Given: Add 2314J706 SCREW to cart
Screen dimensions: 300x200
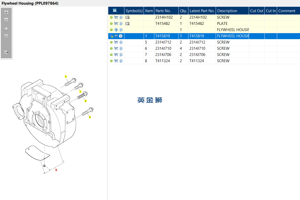Looking at the screenshot, I should [116, 55].
